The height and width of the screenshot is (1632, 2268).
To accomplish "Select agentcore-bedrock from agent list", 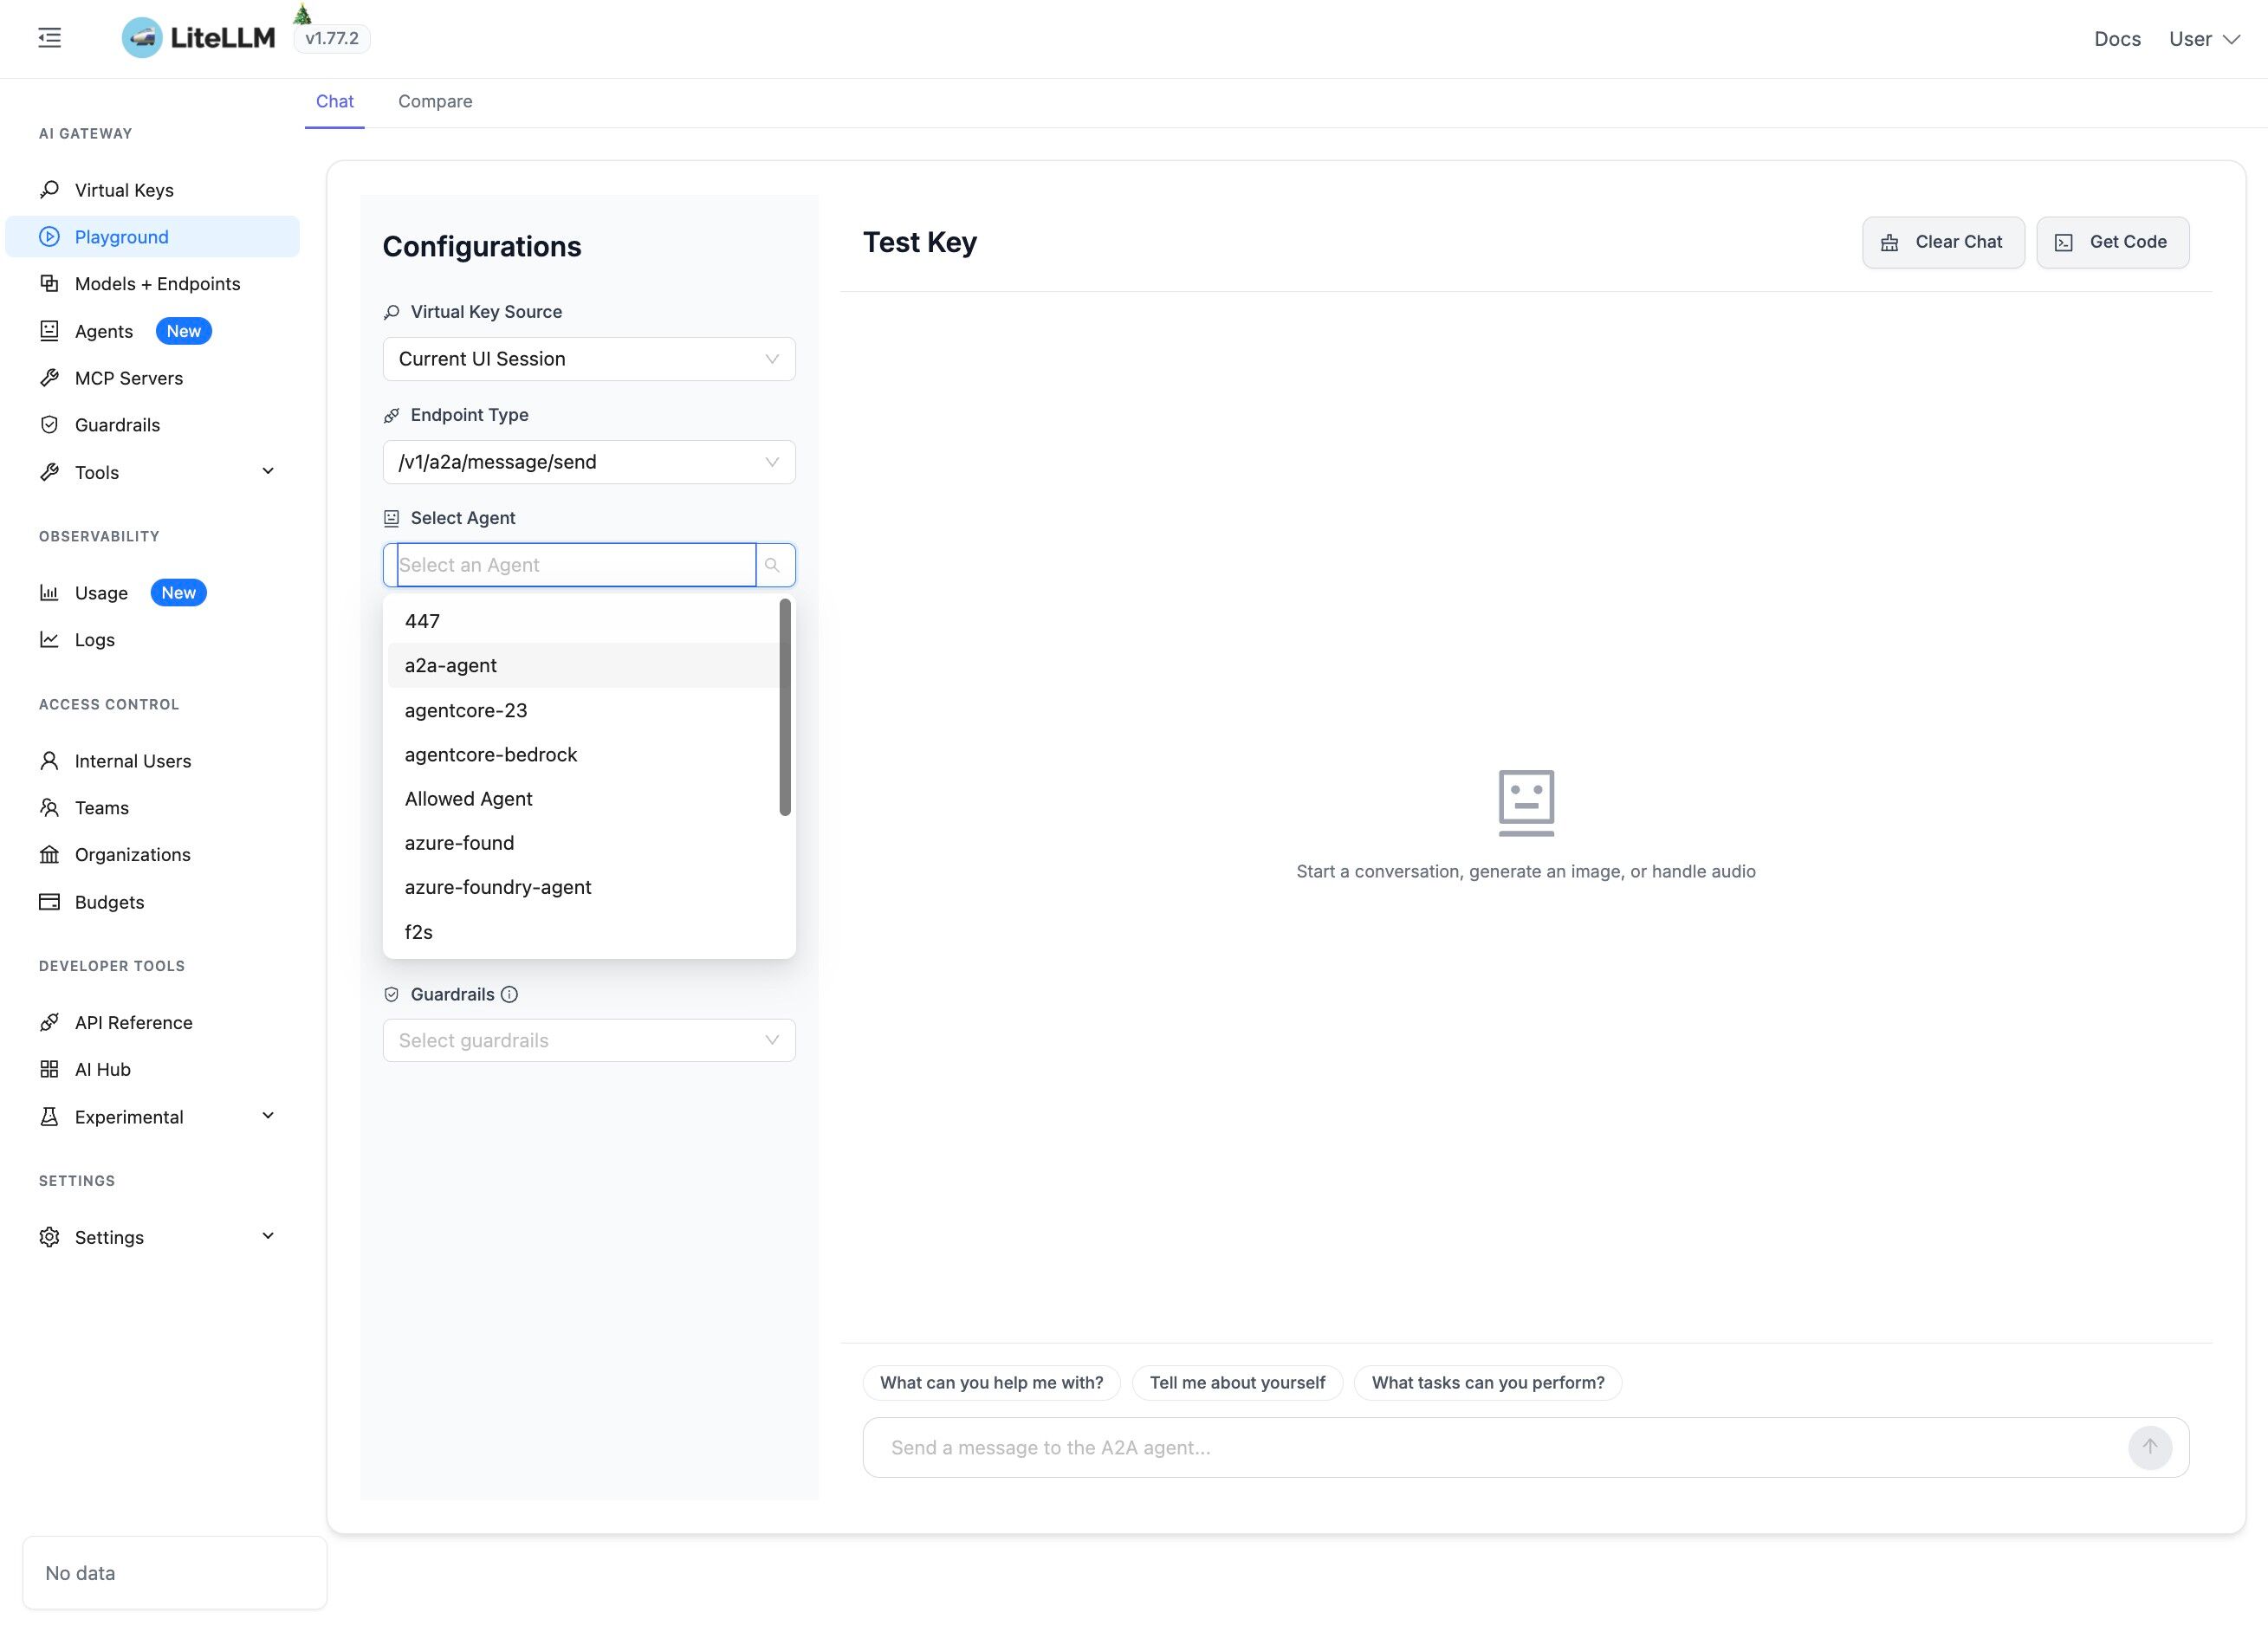I will (491, 755).
